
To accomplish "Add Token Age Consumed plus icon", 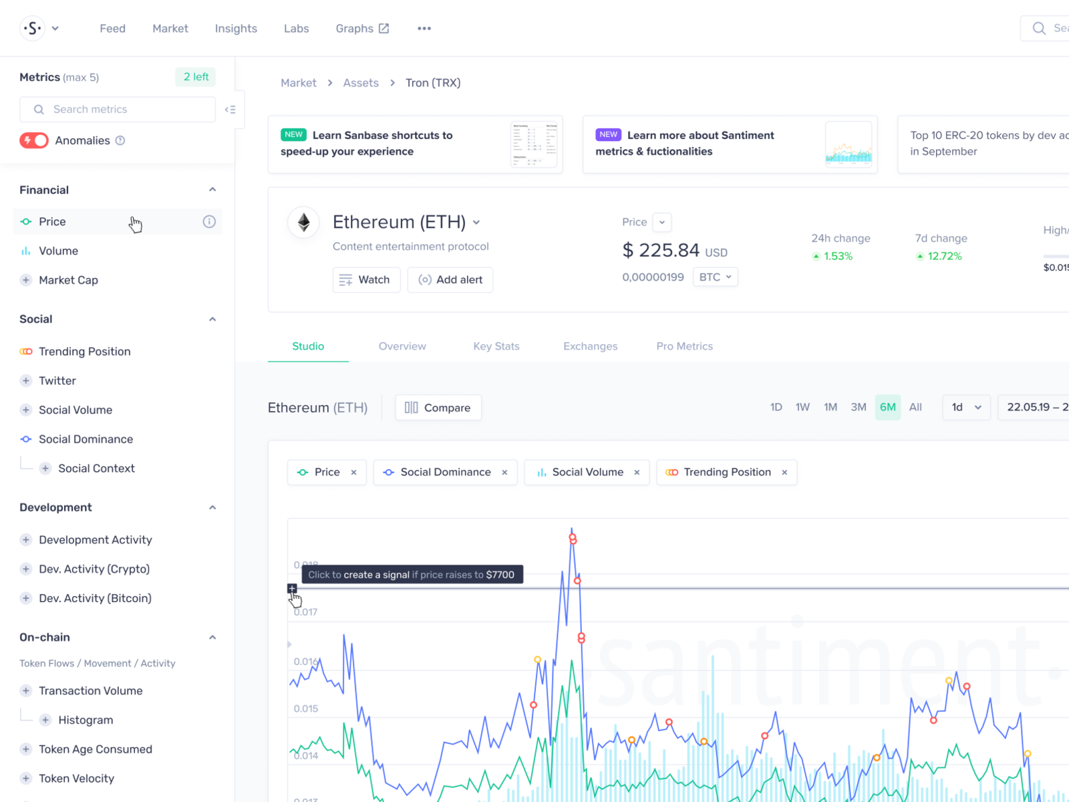I will pos(26,749).
